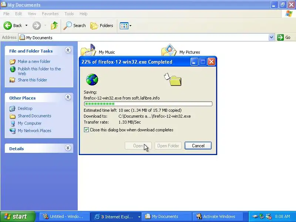Expand the Details panel
The width and height of the screenshot is (296, 222).
pyautogui.click(x=68, y=148)
